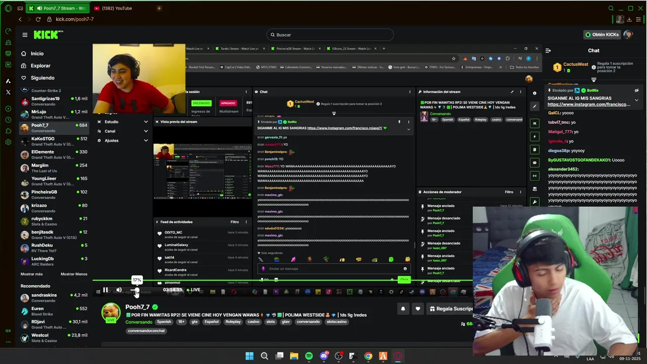
Task: Open rubyckkm channel in sidebar
Action: [54, 221]
